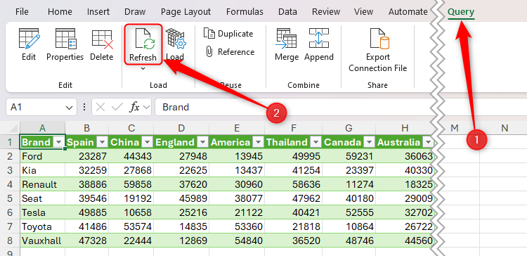This screenshot has height=256, width=527.
Task: Click the Insert Function fx icon
Action: (x=134, y=108)
